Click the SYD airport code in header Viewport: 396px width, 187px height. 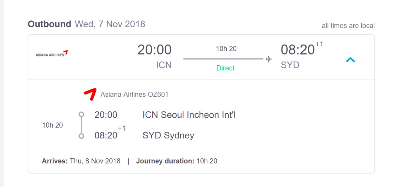tap(290, 65)
